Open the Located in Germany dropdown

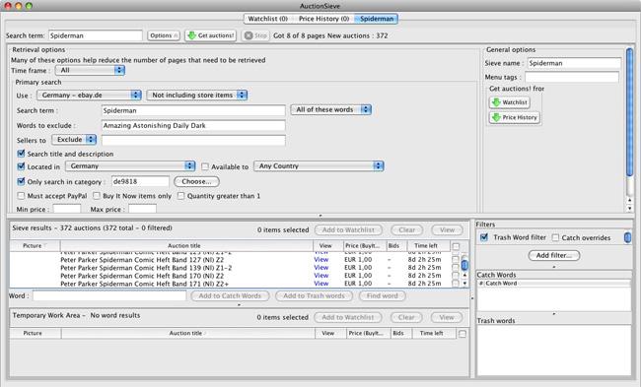click(x=130, y=166)
